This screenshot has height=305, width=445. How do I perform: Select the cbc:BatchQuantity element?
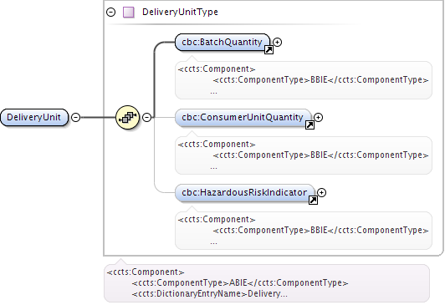click(222, 43)
